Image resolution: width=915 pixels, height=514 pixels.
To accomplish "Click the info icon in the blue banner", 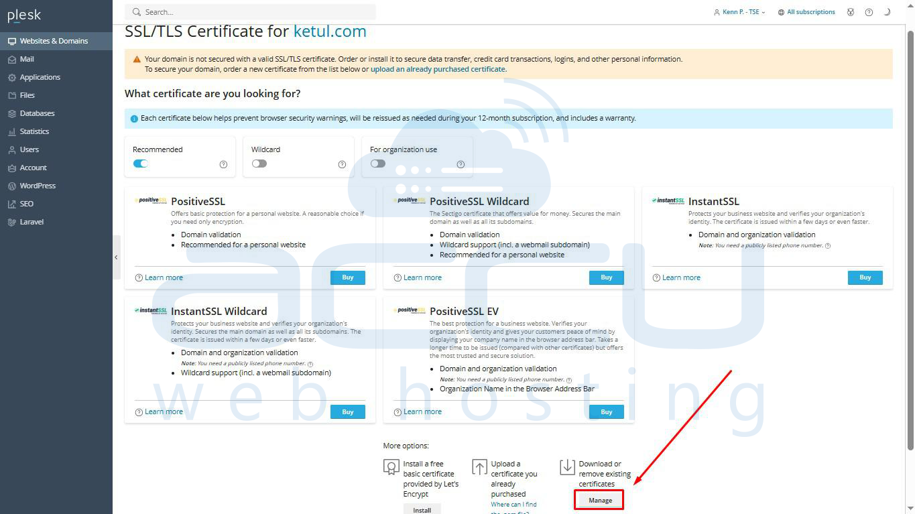I will pyautogui.click(x=134, y=119).
